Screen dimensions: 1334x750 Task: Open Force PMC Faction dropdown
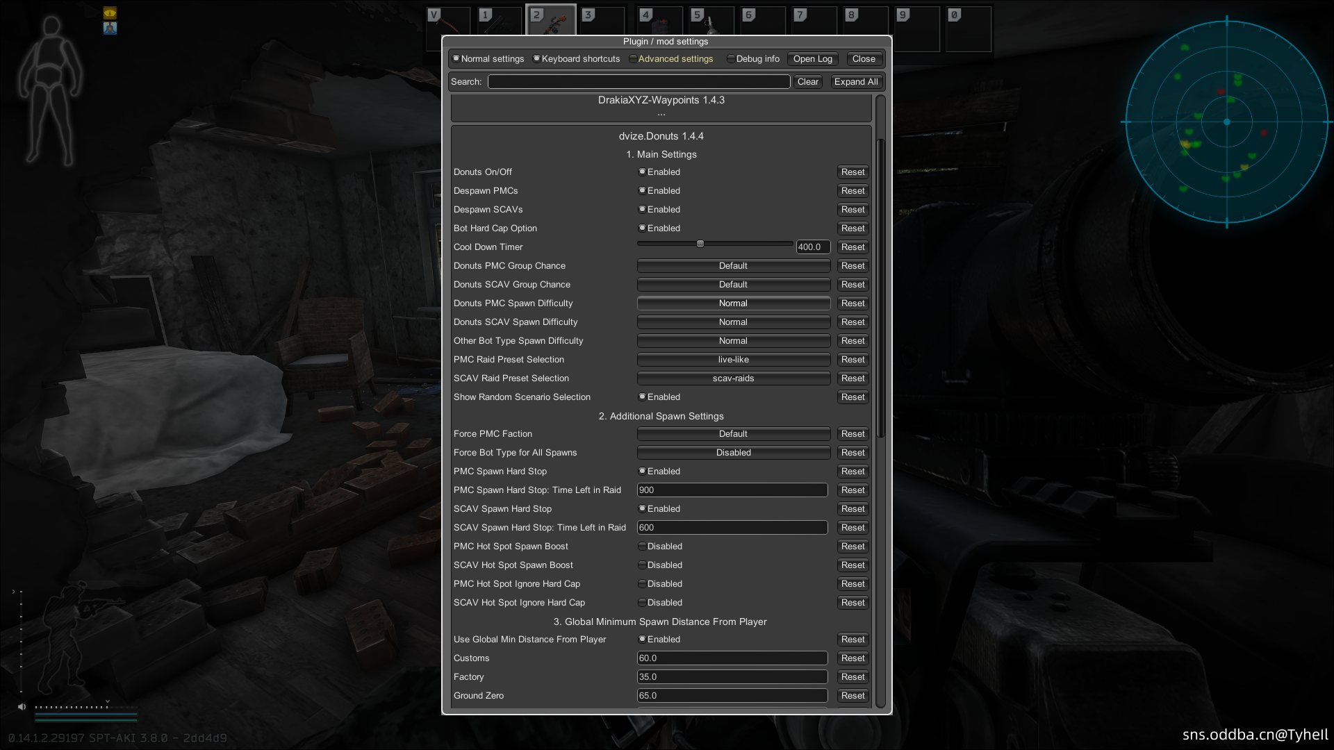[733, 434]
